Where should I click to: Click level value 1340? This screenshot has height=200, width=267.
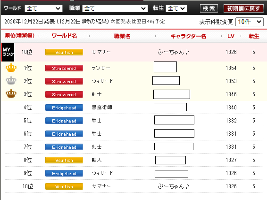point(231,108)
